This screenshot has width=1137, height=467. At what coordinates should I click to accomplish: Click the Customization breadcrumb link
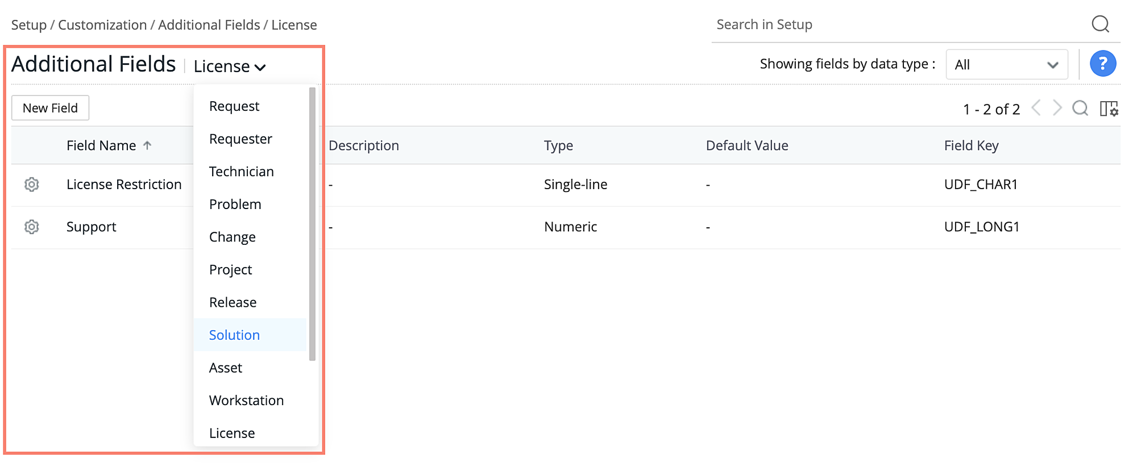coord(102,25)
